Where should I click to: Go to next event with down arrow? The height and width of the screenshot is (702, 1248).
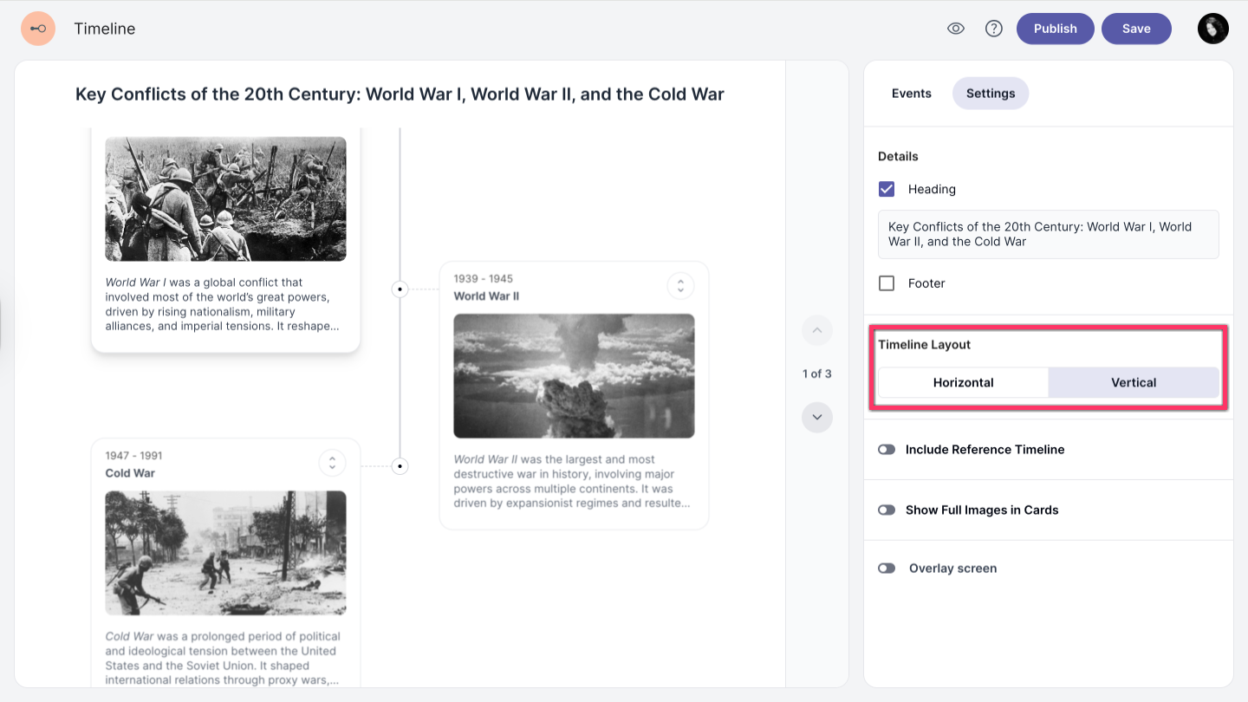click(816, 418)
